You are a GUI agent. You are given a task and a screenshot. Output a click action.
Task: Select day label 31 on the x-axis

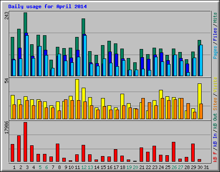click(206, 167)
